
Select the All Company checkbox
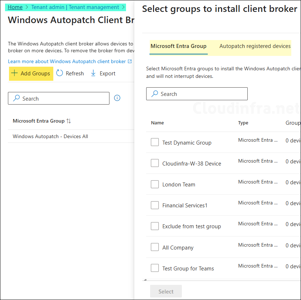[155, 247]
